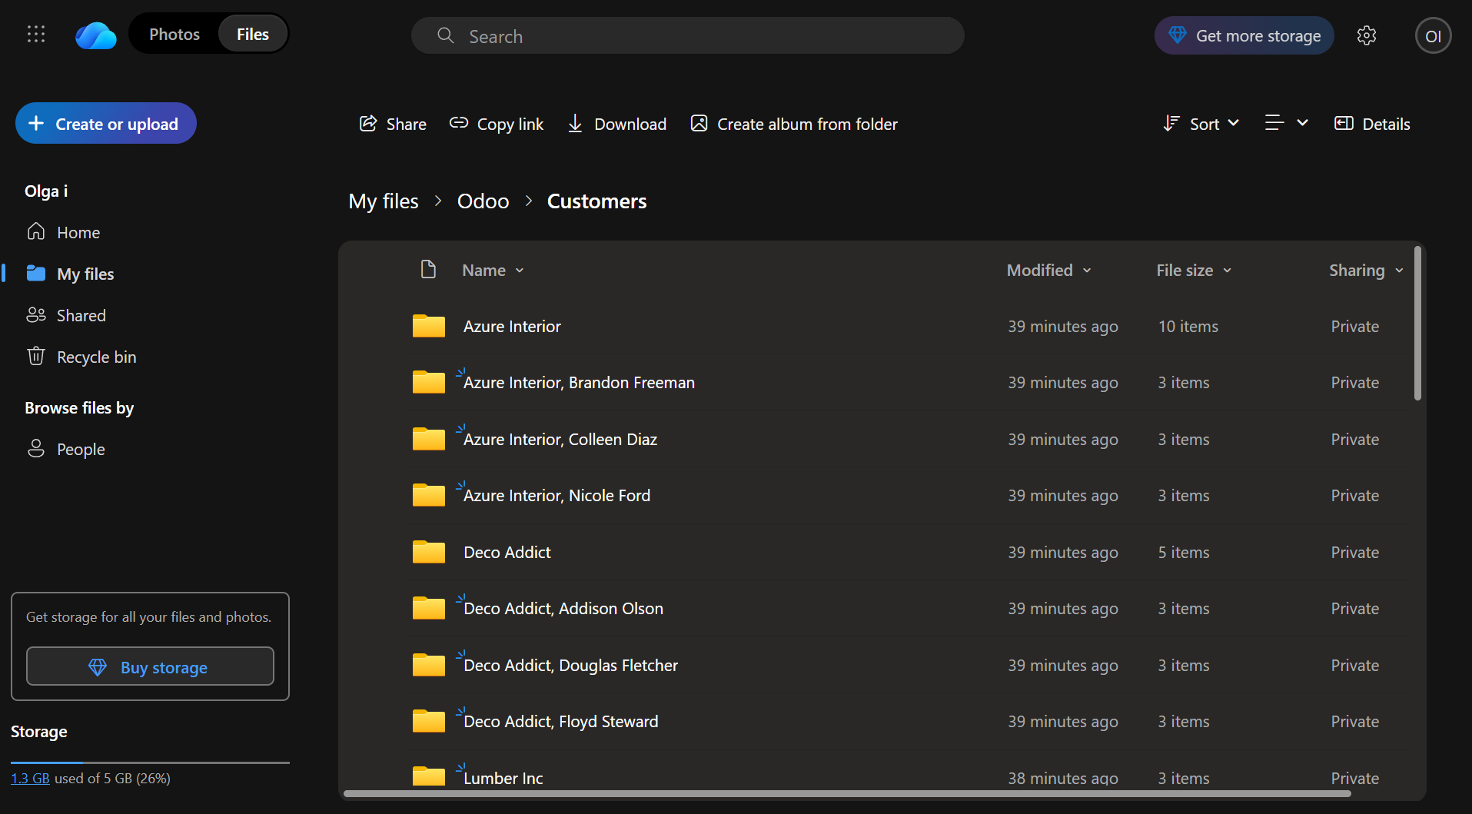Open the Details pane
The width and height of the screenshot is (1472, 814).
click(x=1372, y=124)
